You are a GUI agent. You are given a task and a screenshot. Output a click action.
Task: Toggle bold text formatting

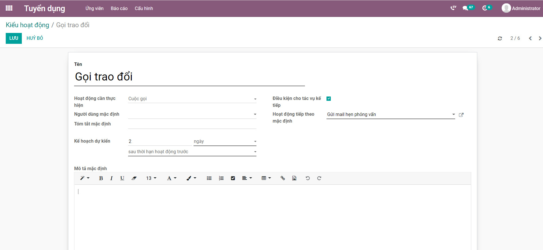pos(101,178)
